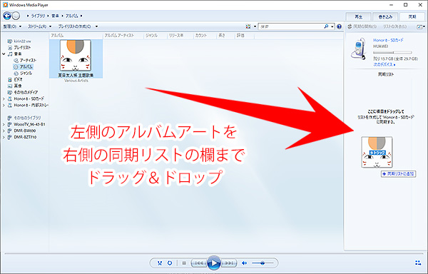This screenshot has height=274, width=428.
Task: Sort by カウント column header
Action: tap(205, 36)
